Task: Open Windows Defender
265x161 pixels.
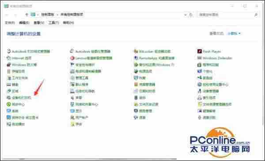Action: coord(215,58)
